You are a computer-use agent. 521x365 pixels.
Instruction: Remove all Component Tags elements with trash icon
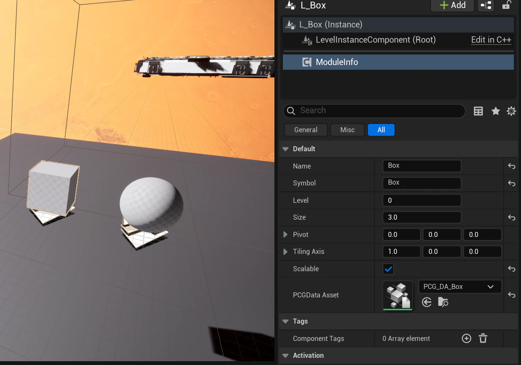(x=483, y=338)
